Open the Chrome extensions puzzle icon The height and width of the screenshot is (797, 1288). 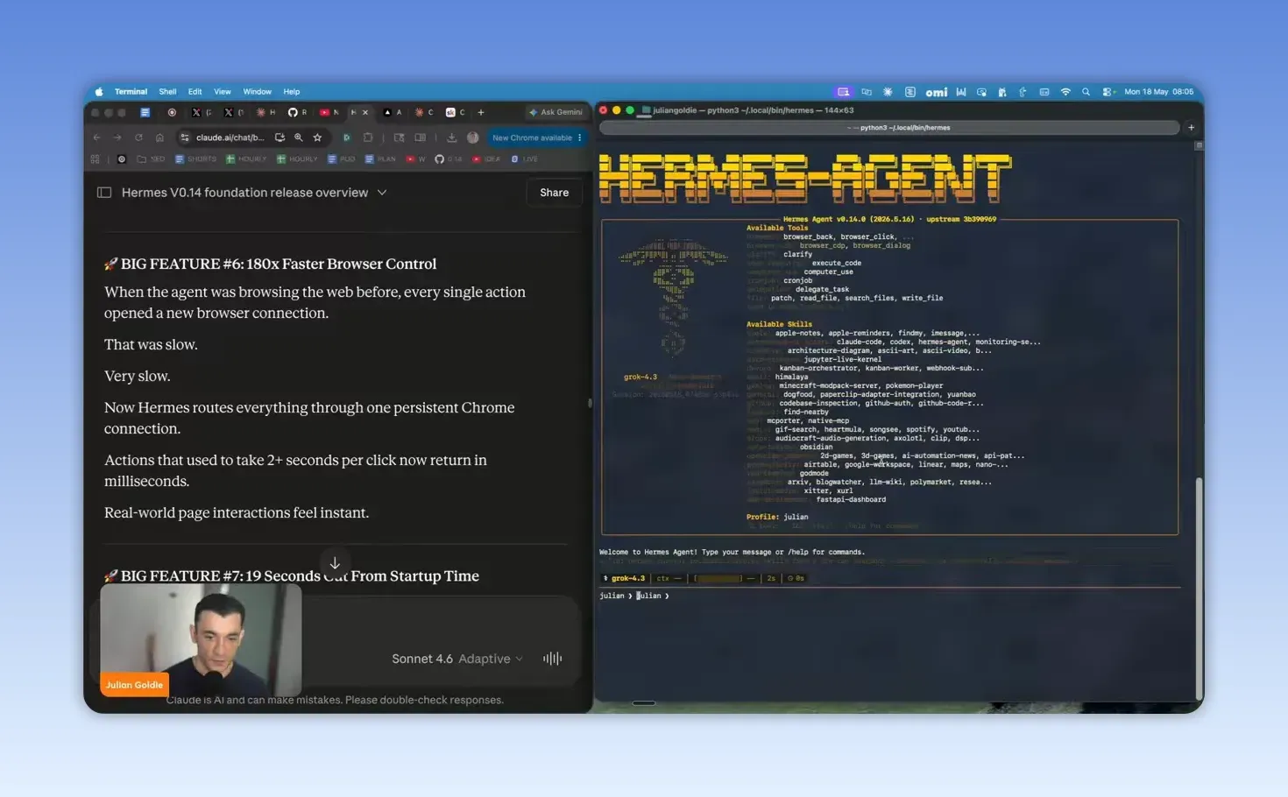click(x=368, y=138)
